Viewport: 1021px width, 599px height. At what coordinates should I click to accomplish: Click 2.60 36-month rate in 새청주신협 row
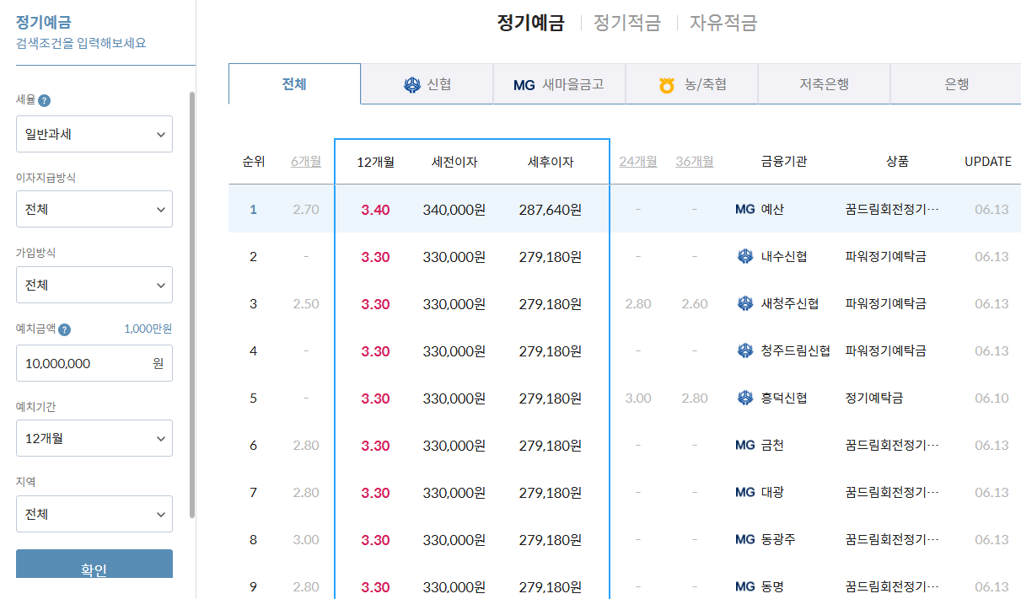(x=695, y=303)
